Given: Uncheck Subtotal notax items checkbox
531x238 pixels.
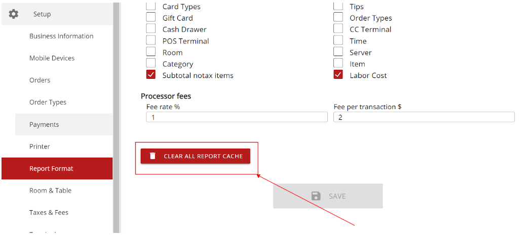Looking at the screenshot, I should pos(150,75).
